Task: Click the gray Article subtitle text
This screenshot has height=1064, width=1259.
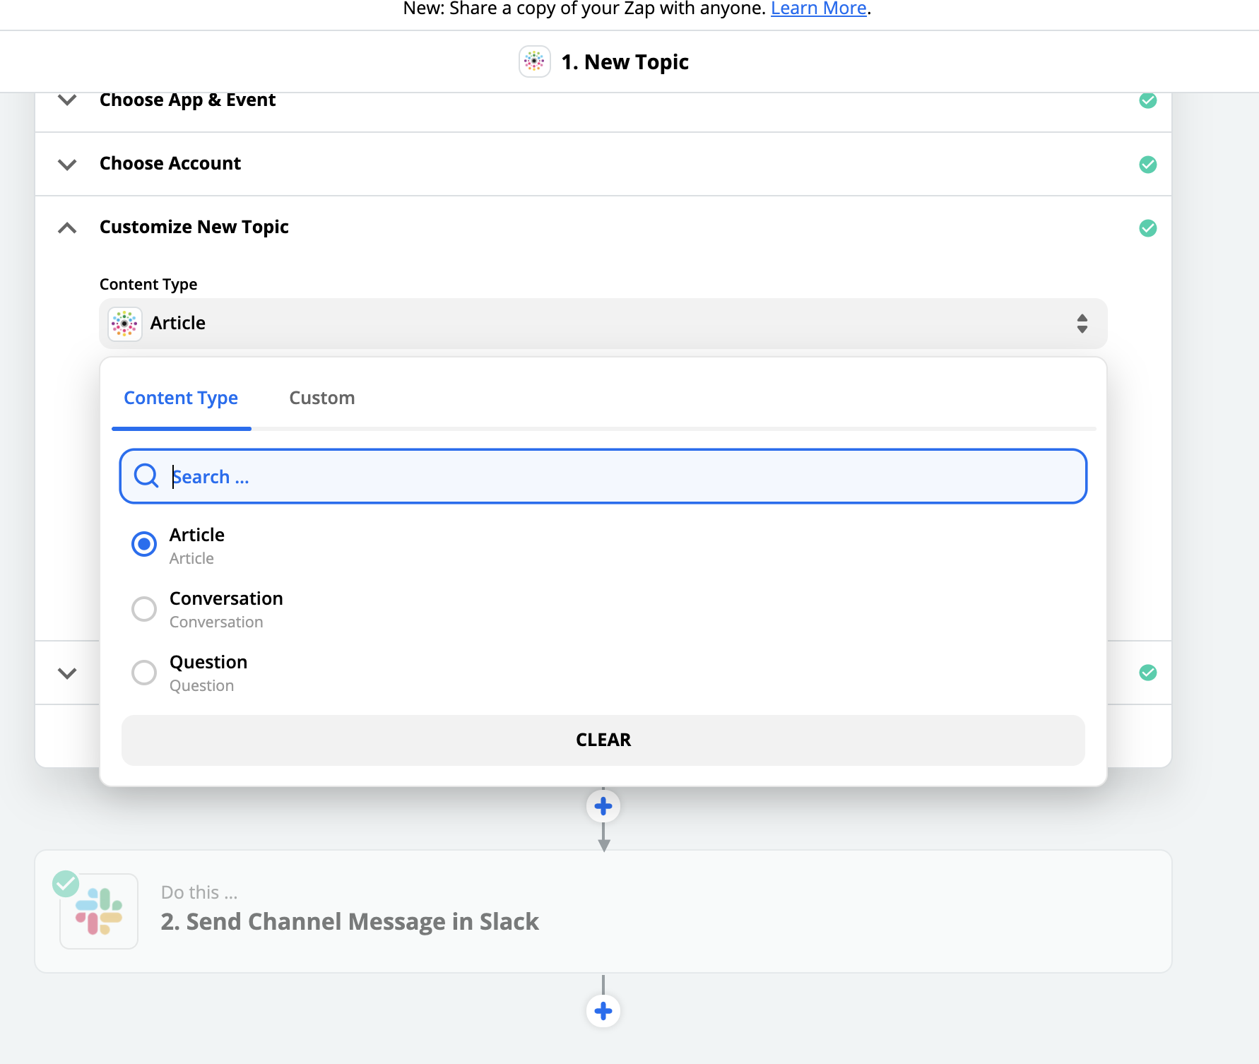Action: click(x=191, y=559)
